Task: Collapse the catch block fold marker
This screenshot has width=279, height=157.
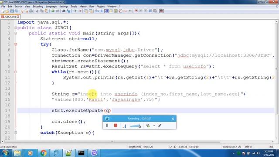Action: point(16,133)
